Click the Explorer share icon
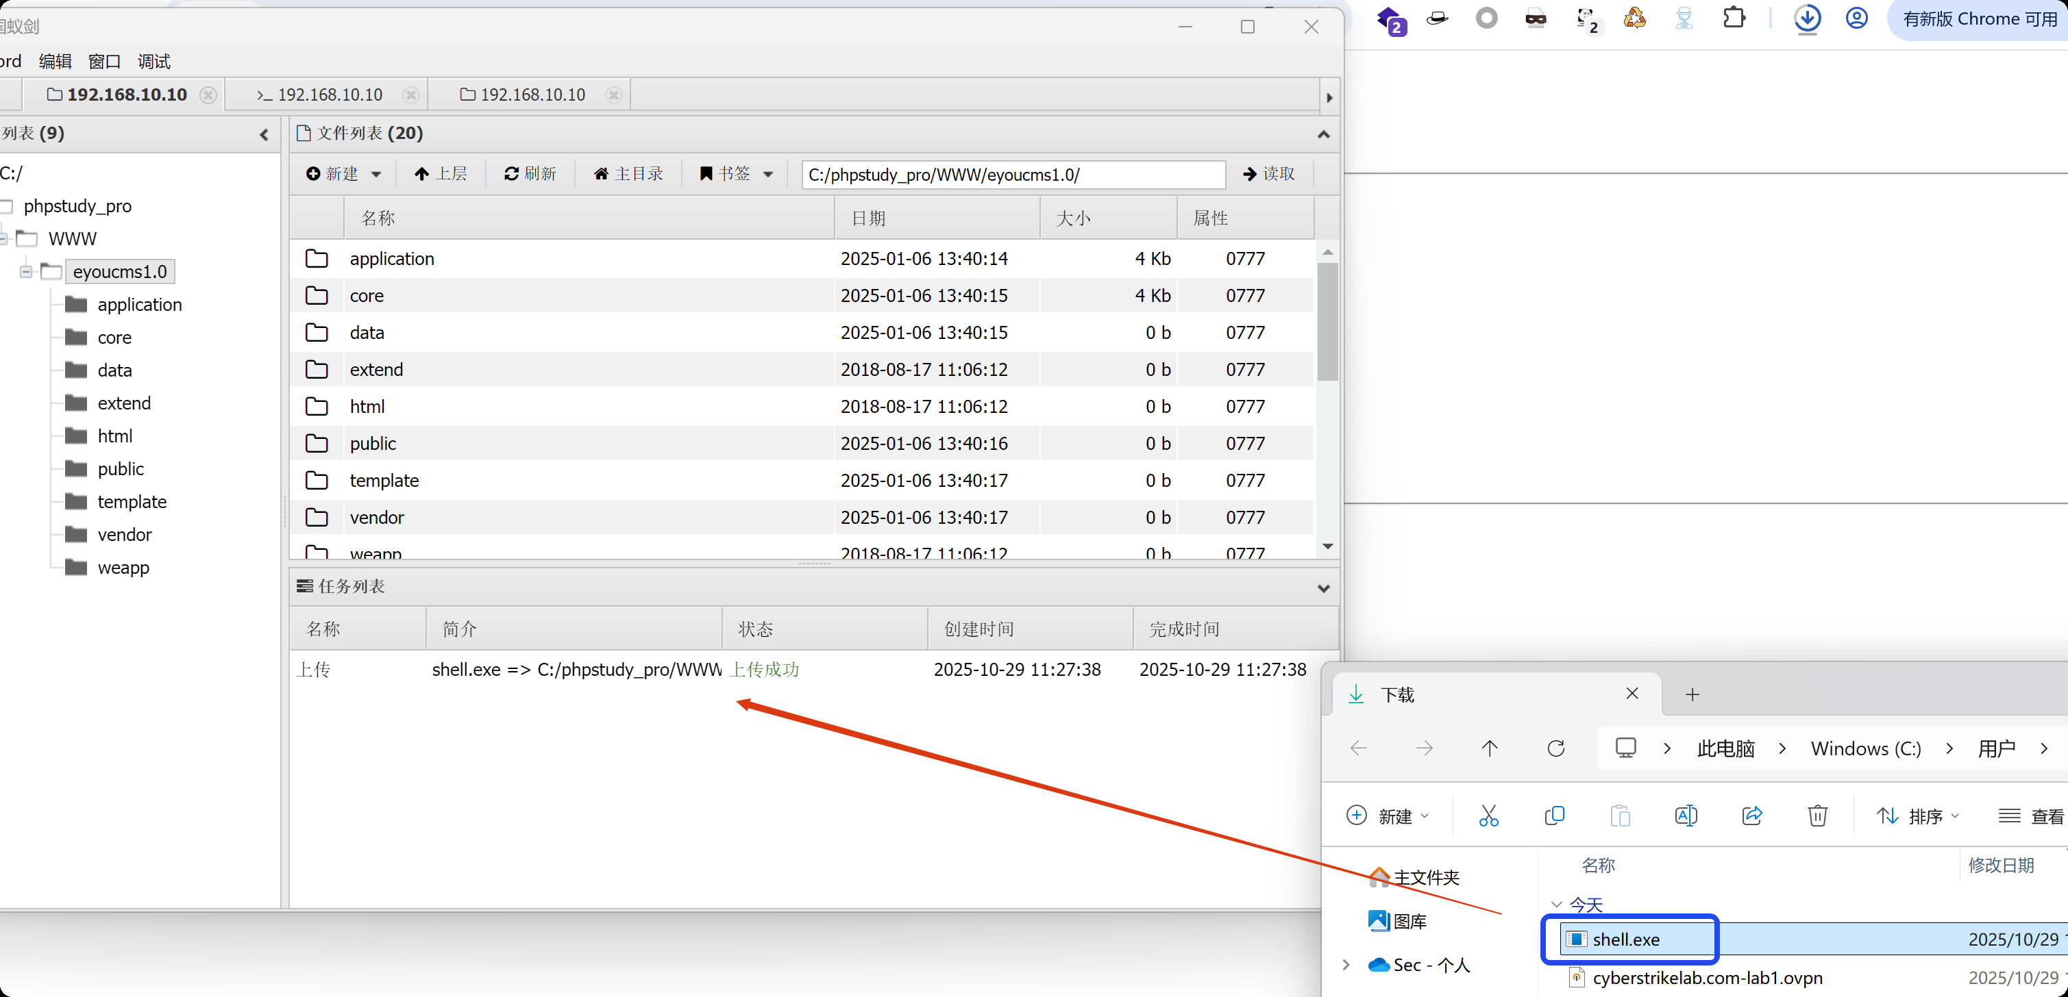The image size is (2068, 997). click(1751, 816)
